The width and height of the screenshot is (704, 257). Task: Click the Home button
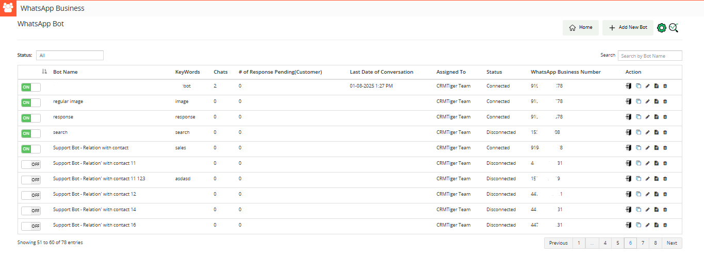tap(581, 28)
